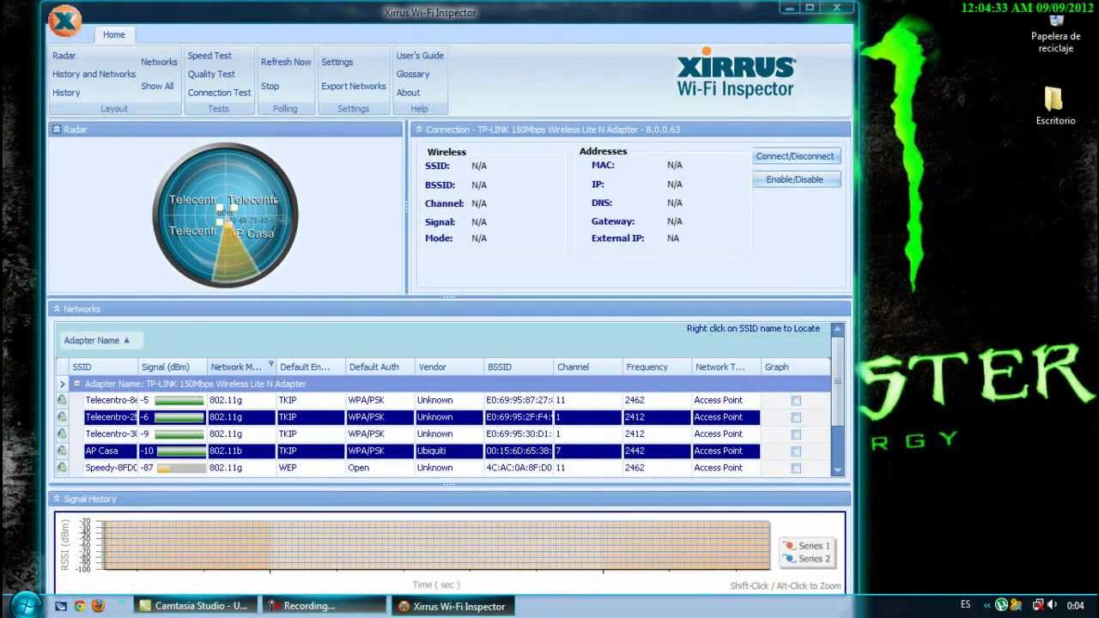This screenshot has width=1099, height=618.
Task: Click network icon in the -9 signal row
Action: point(62,434)
